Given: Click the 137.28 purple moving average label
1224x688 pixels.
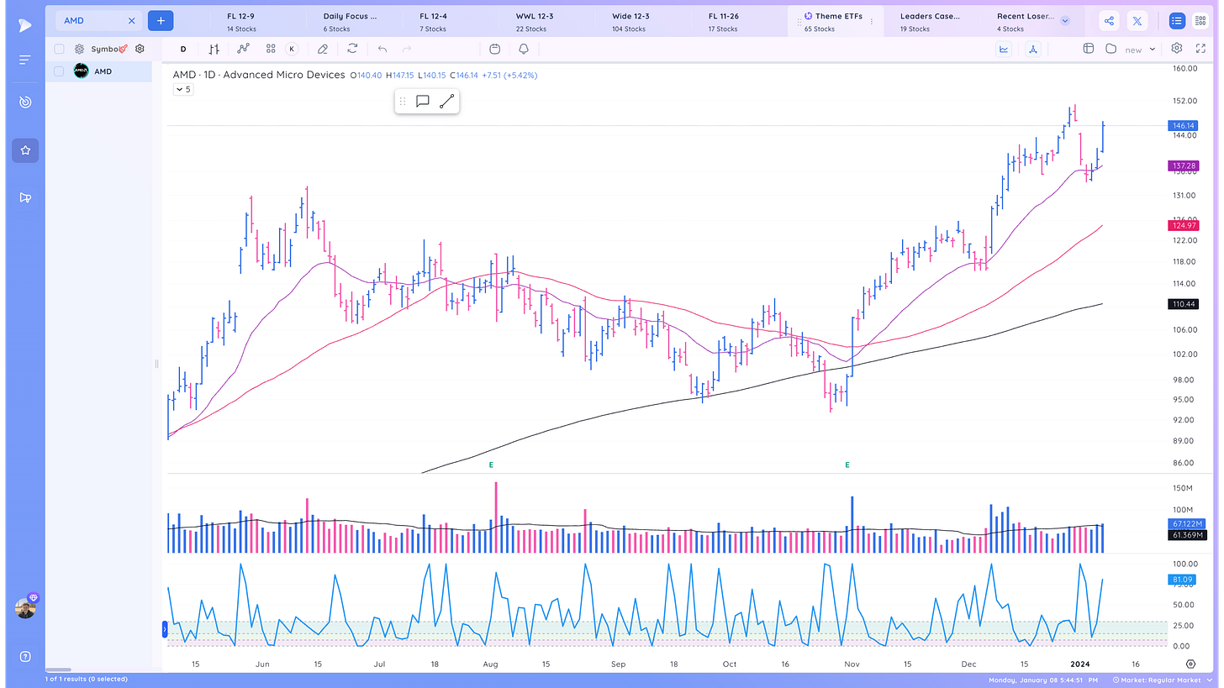Looking at the screenshot, I should click(x=1184, y=166).
